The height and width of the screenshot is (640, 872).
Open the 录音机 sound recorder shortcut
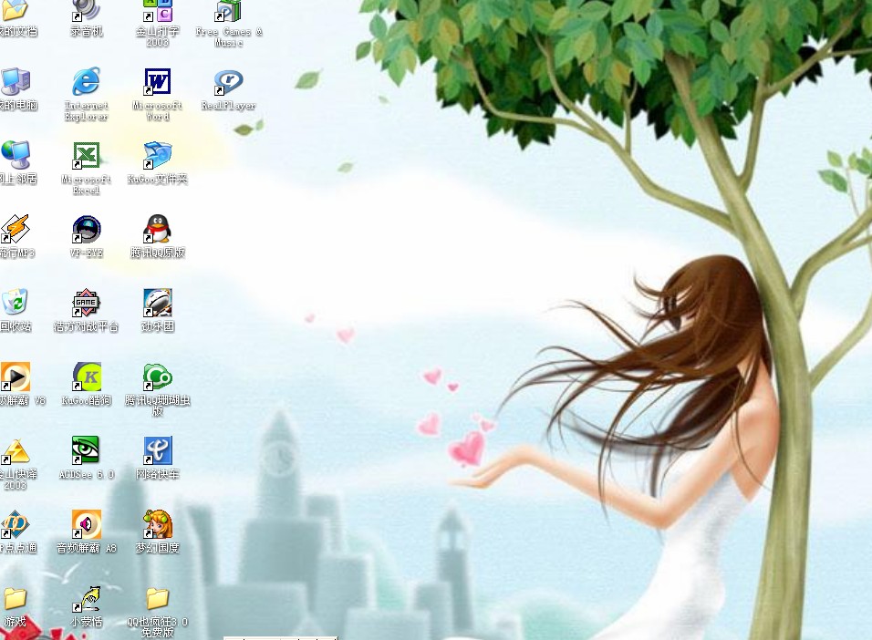click(x=86, y=11)
